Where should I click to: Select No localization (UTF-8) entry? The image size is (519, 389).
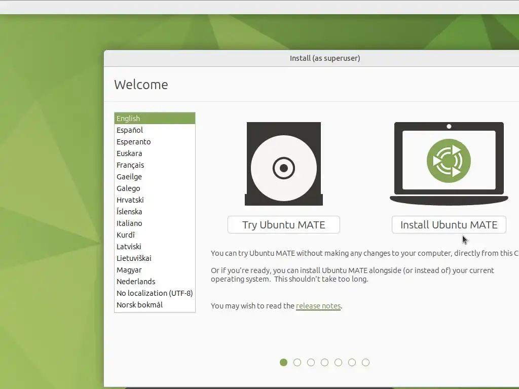pyautogui.click(x=155, y=293)
